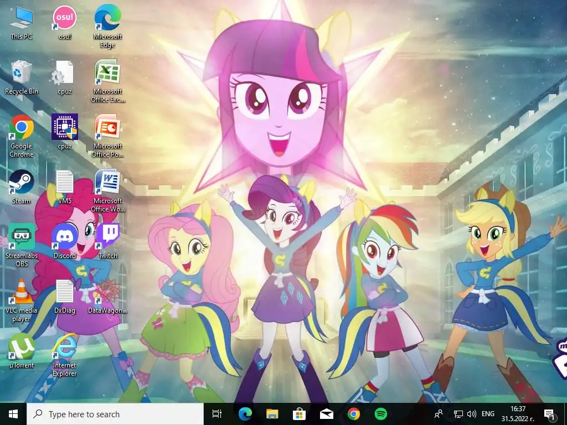Open the Windows Start menu
Screen dimensions: 567x425
[x=13, y=414]
